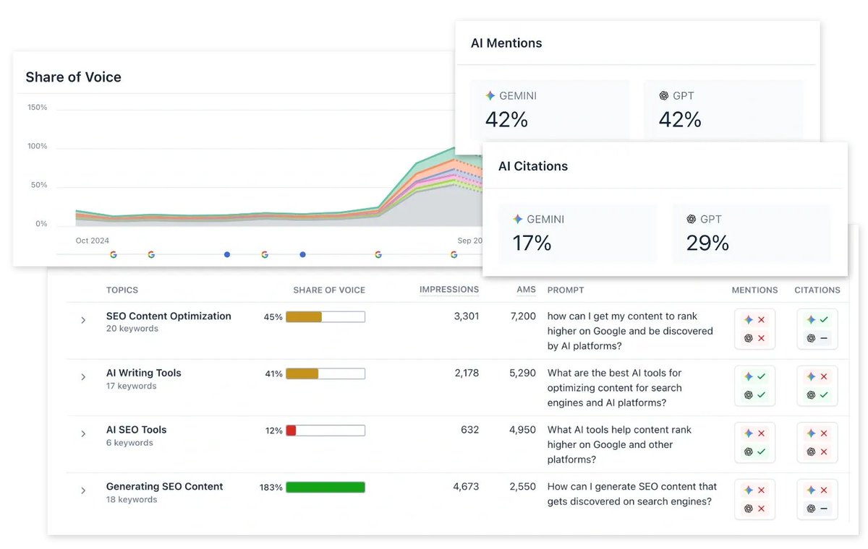Click the impressions value 2,178
This screenshot has height=549, width=868.
click(467, 373)
